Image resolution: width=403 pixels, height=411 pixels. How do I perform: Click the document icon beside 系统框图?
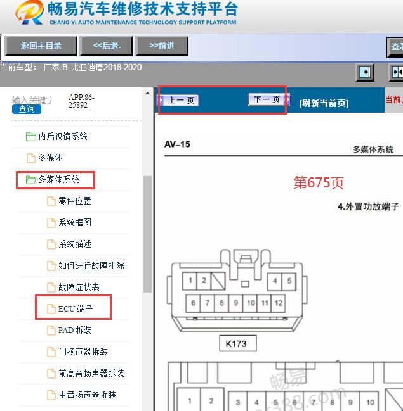51,223
